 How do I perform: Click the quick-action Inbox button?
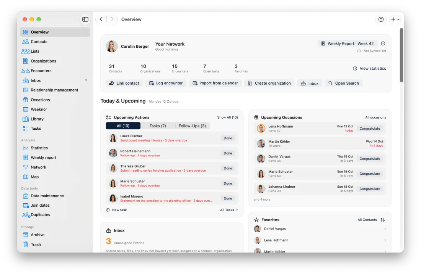[310, 83]
